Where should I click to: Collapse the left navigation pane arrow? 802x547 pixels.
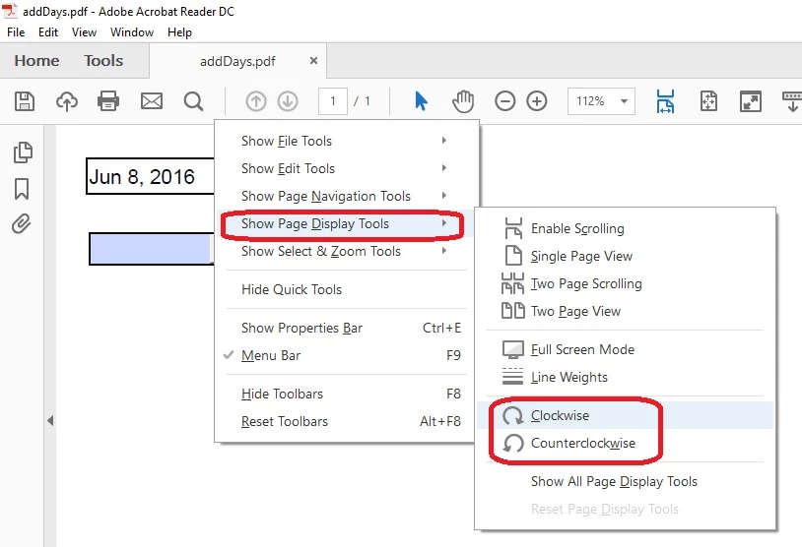[50, 421]
